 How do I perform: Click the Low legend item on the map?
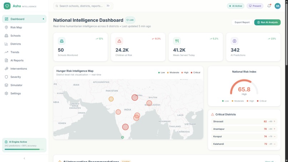[162, 73]
